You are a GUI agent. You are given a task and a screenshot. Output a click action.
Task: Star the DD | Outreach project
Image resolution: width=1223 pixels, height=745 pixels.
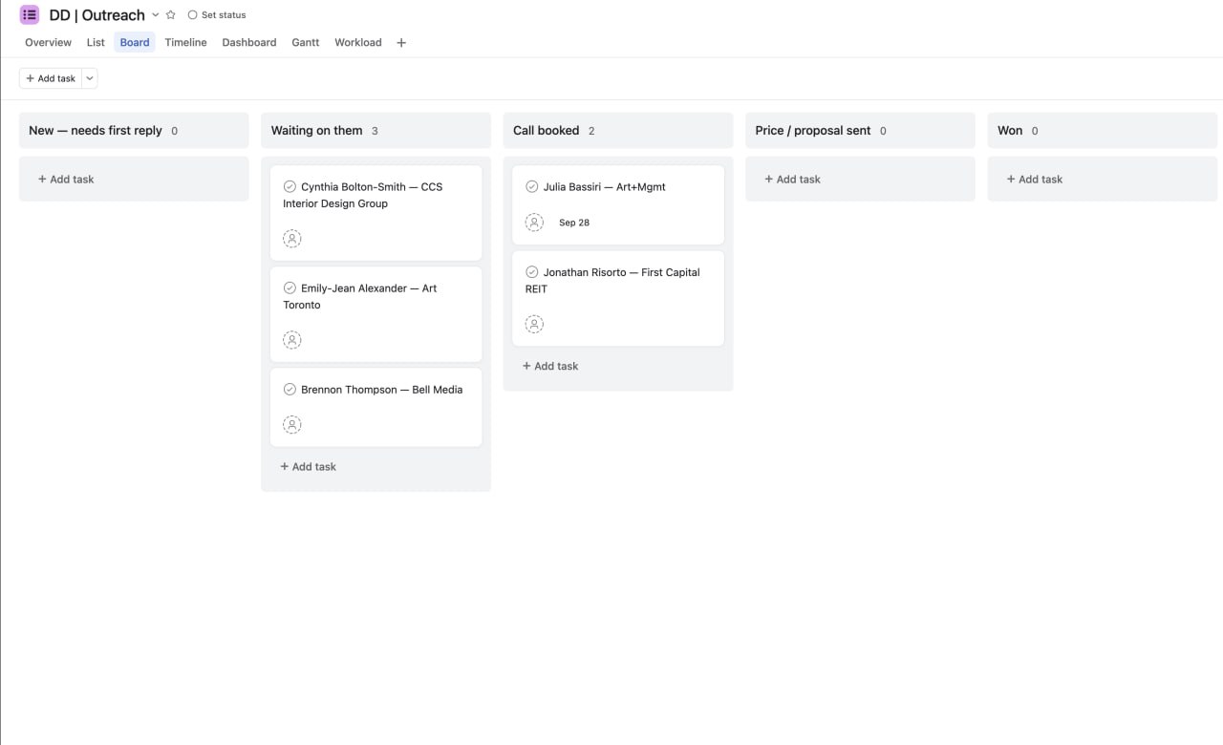click(171, 15)
